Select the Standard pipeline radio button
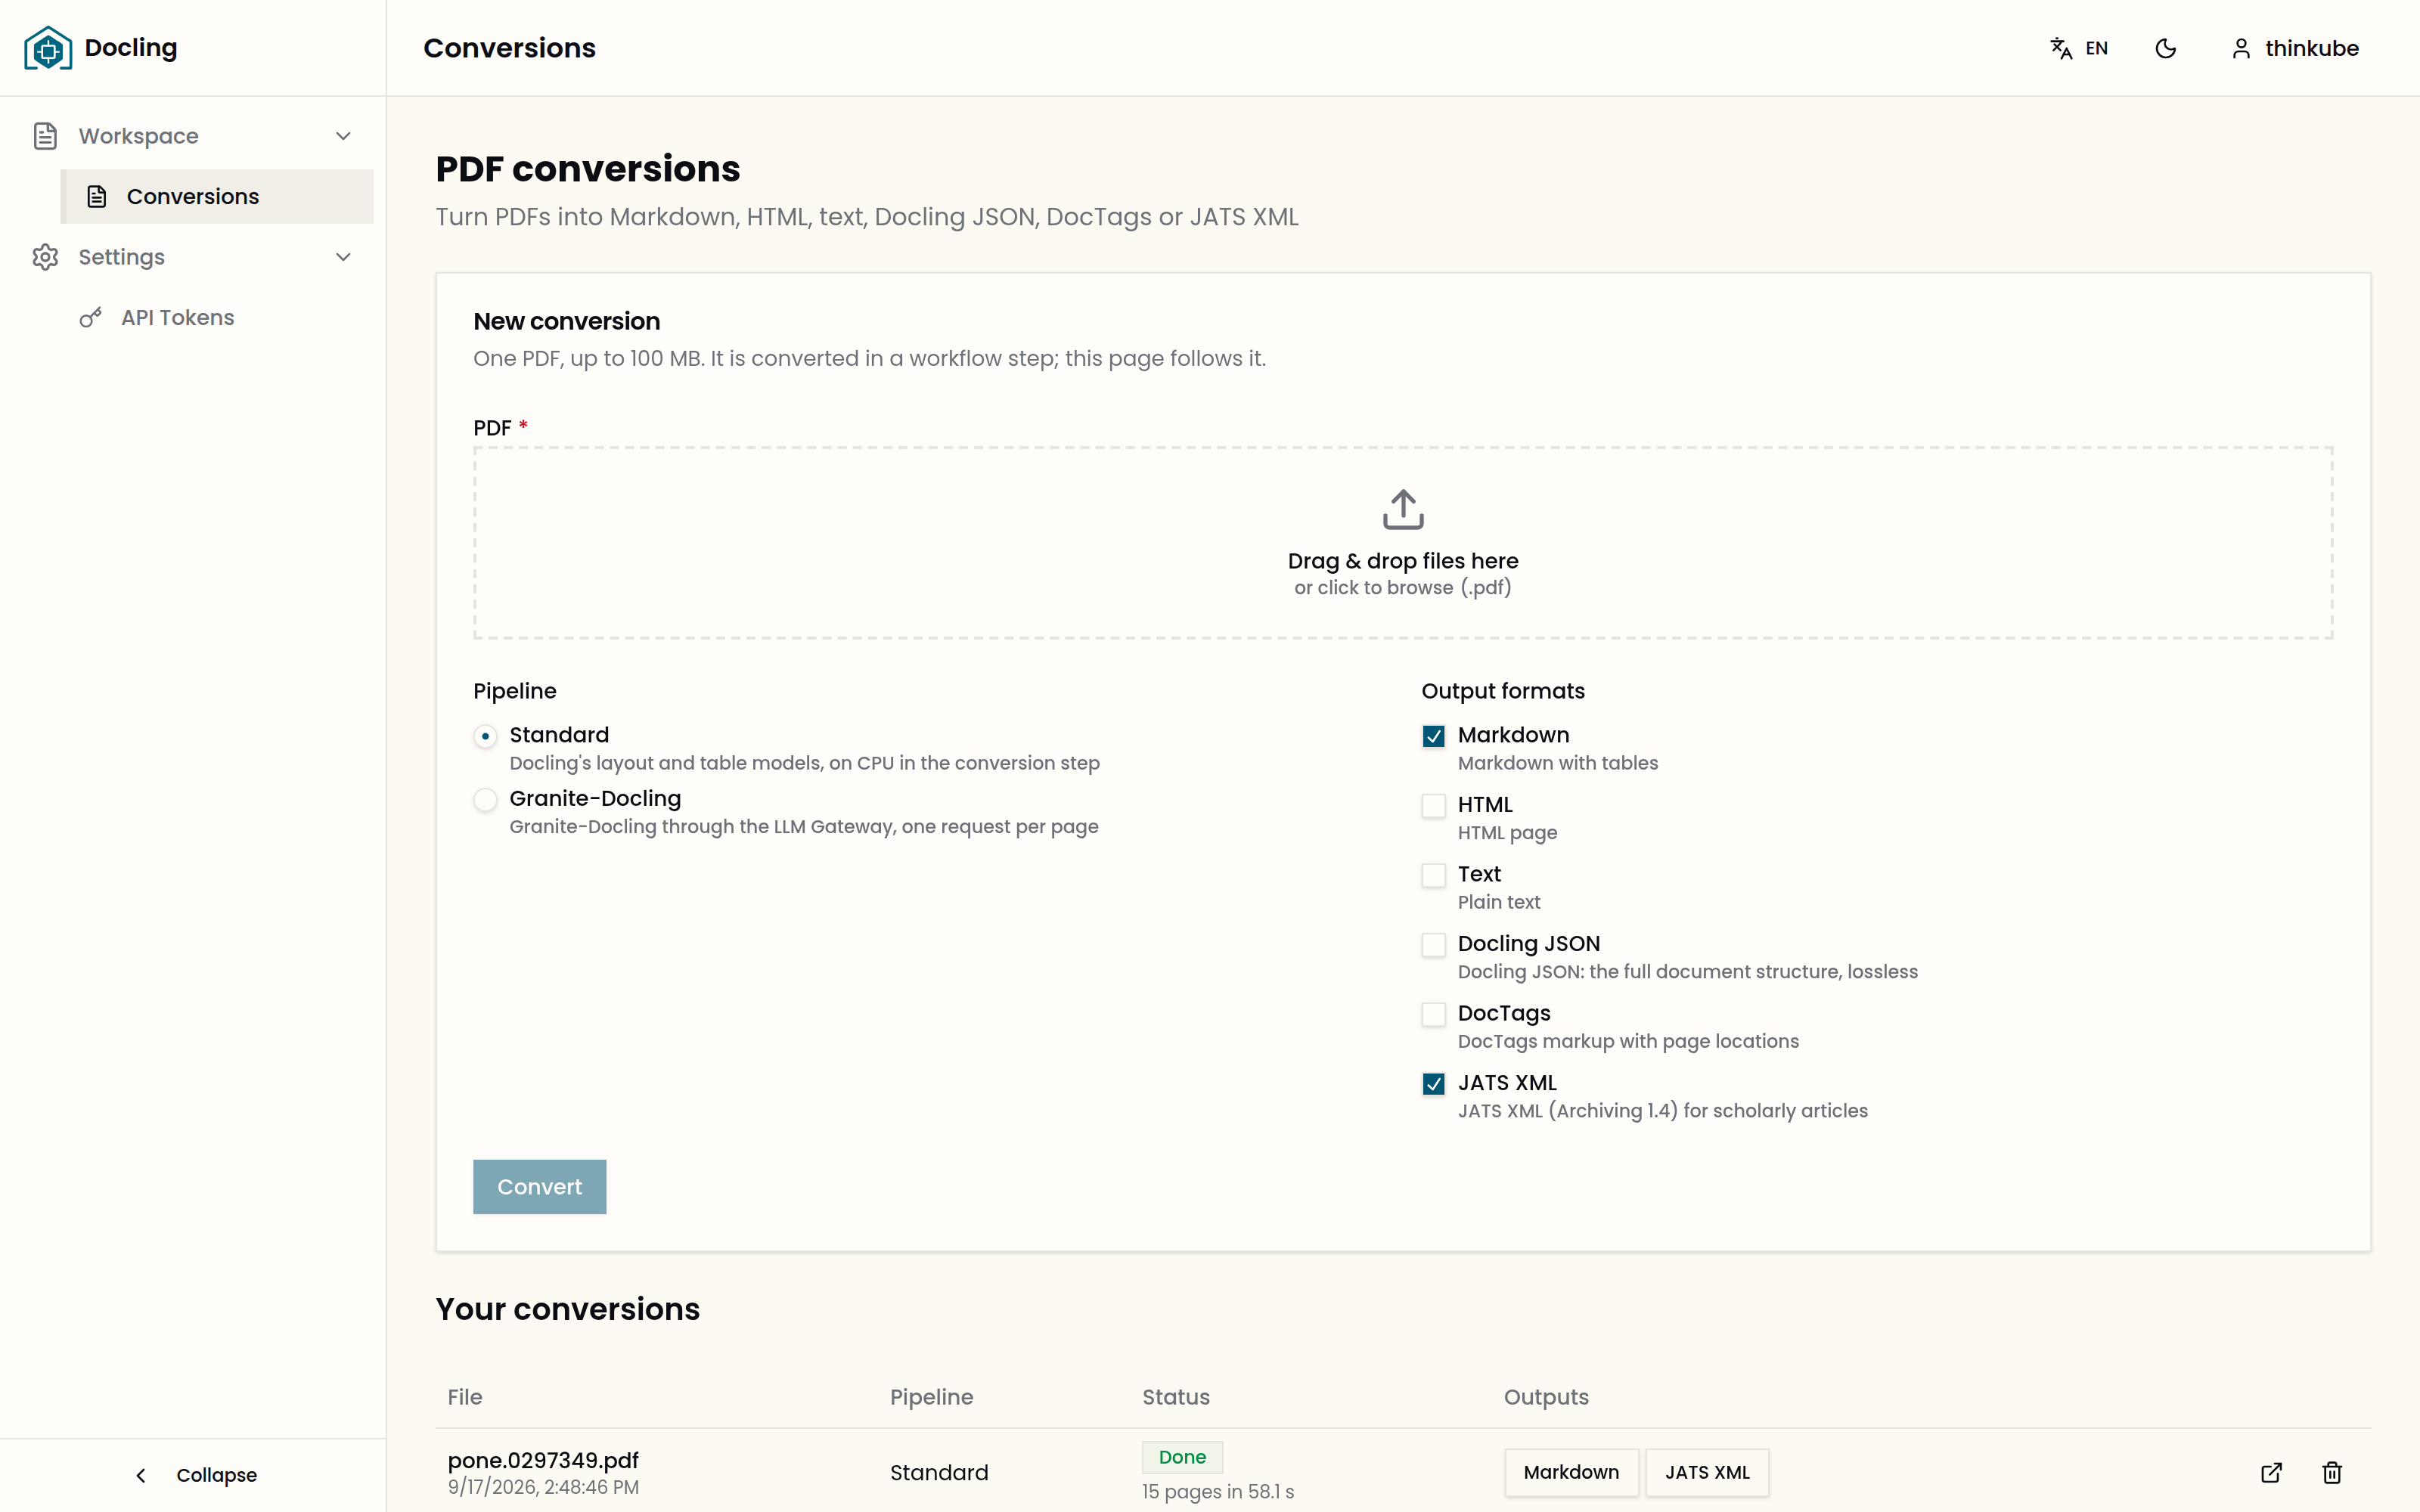 pyautogui.click(x=485, y=736)
